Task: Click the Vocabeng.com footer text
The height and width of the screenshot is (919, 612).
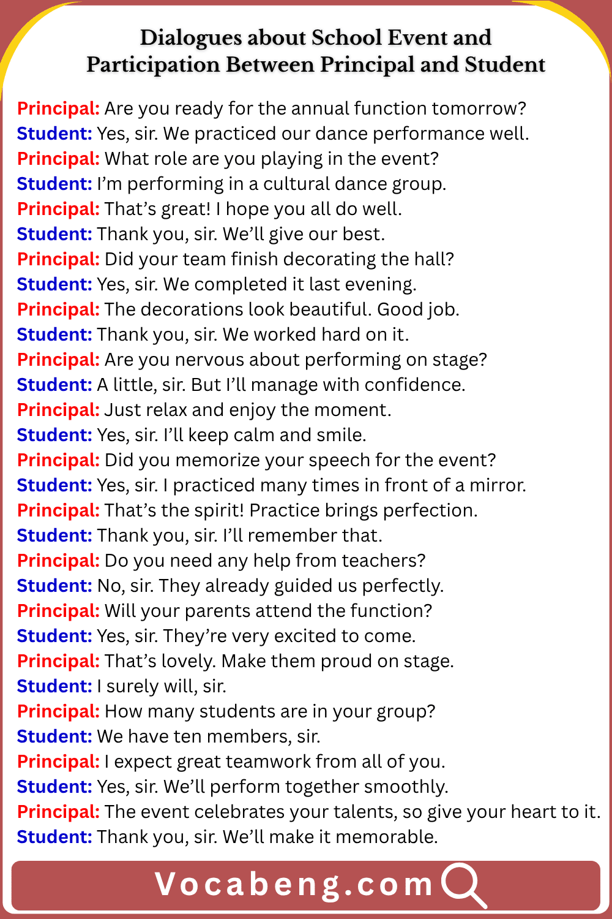Action: click(x=294, y=885)
